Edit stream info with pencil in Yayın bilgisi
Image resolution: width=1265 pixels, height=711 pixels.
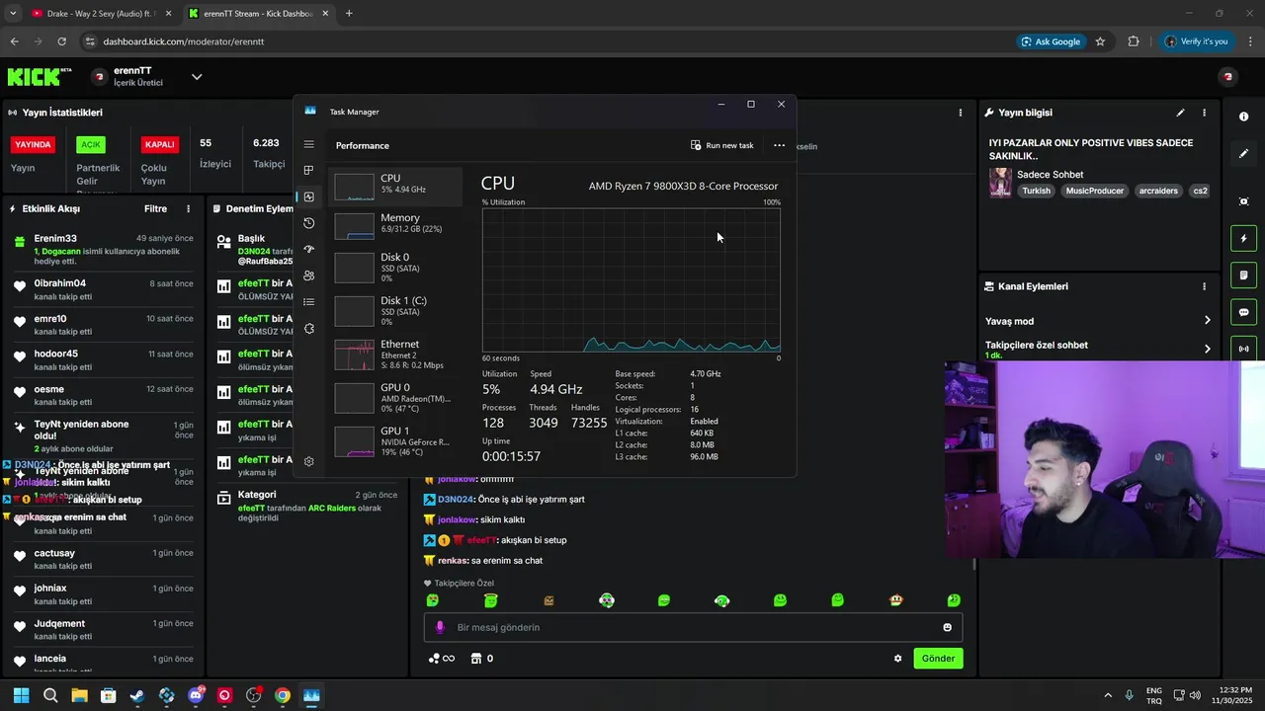(1180, 113)
